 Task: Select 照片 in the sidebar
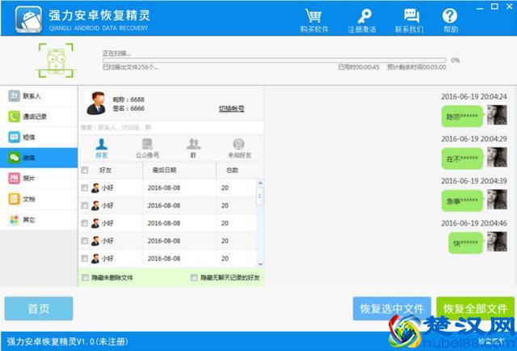pyautogui.click(x=39, y=178)
